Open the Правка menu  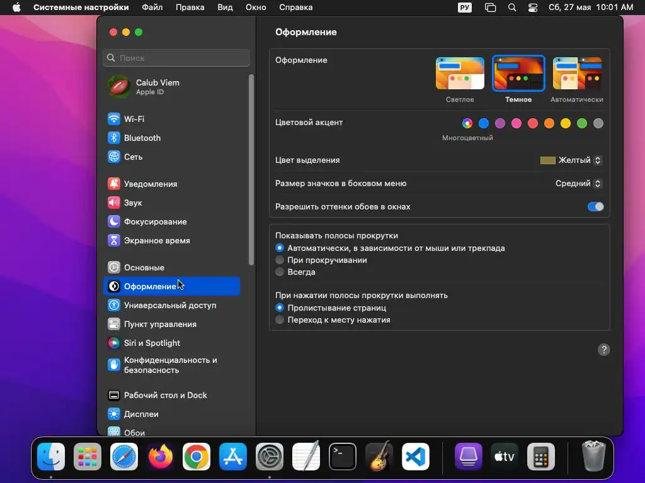click(190, 8)
